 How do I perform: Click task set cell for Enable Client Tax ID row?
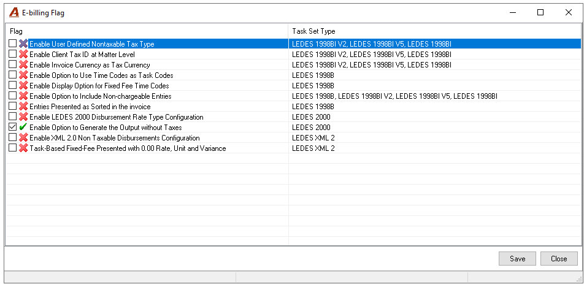tap(435, 55)
